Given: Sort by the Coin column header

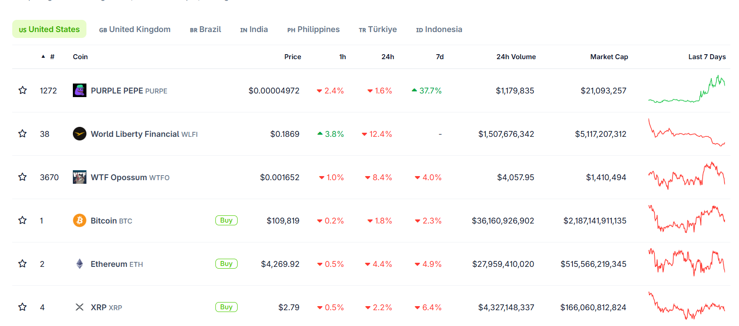Looking at the screenshot, I should 80,57.
